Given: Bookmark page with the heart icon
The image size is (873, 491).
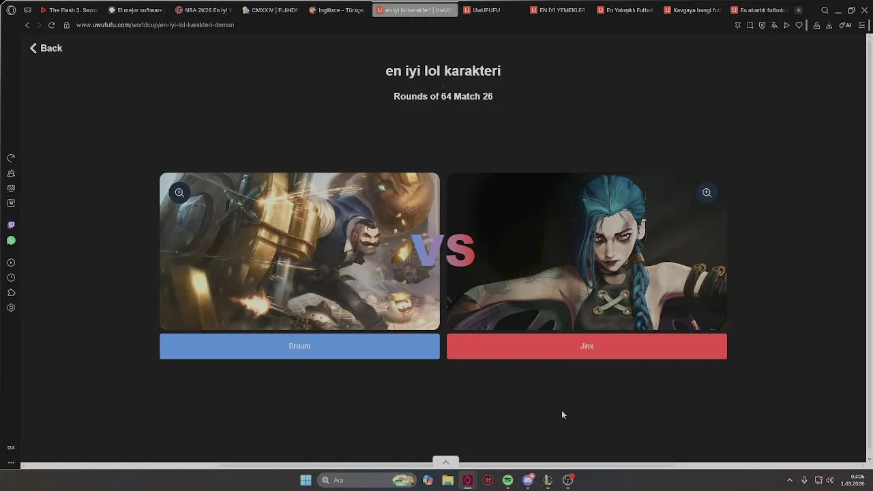Looking at the screenshot, I should (x=799, y=25).
